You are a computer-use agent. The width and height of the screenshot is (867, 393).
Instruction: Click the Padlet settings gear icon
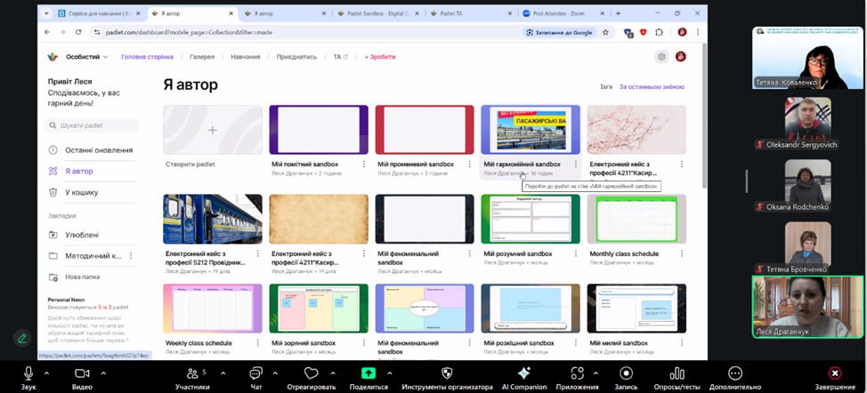(661, 56)
